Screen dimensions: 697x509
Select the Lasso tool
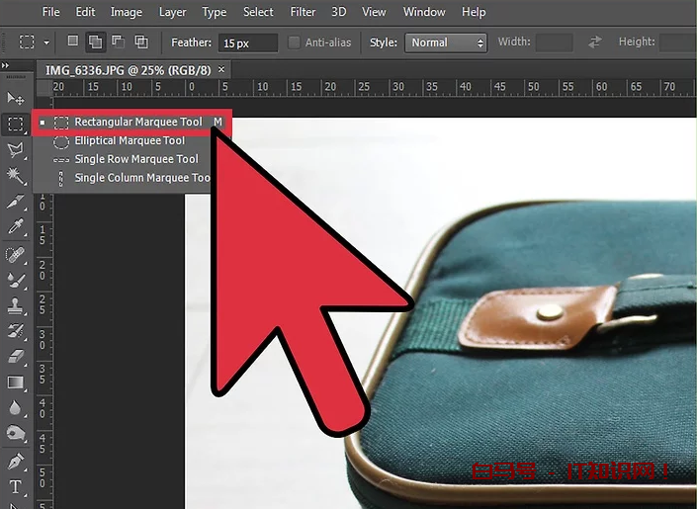15,150
